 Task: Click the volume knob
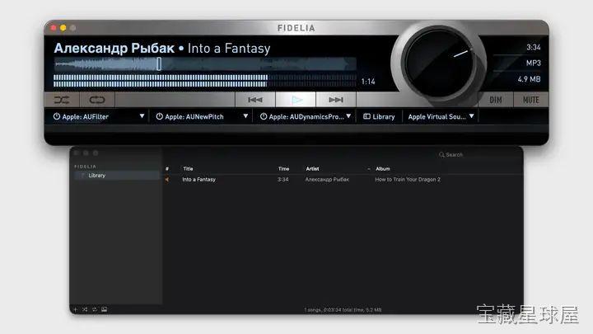pos(439,63)
